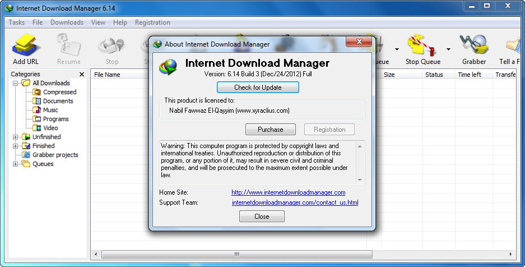Open the Support Team contact_us link
The width and height of the screenshot is (525, 267).
[x=295, y=202]
